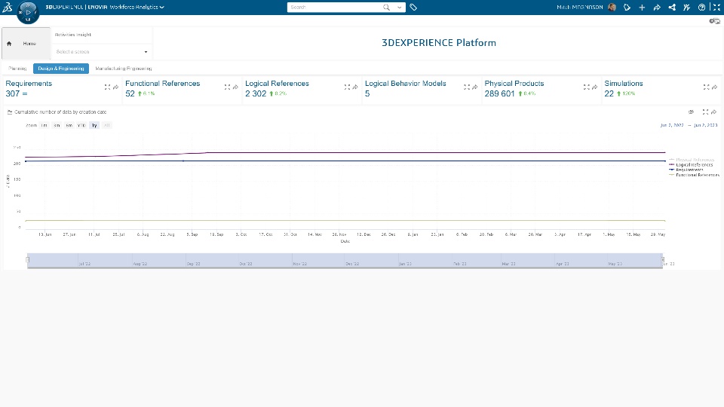Viewport: 724px width, 407px height.
Task: Share the Logical Behavior Models widget
Action: (x=474, y=87)
